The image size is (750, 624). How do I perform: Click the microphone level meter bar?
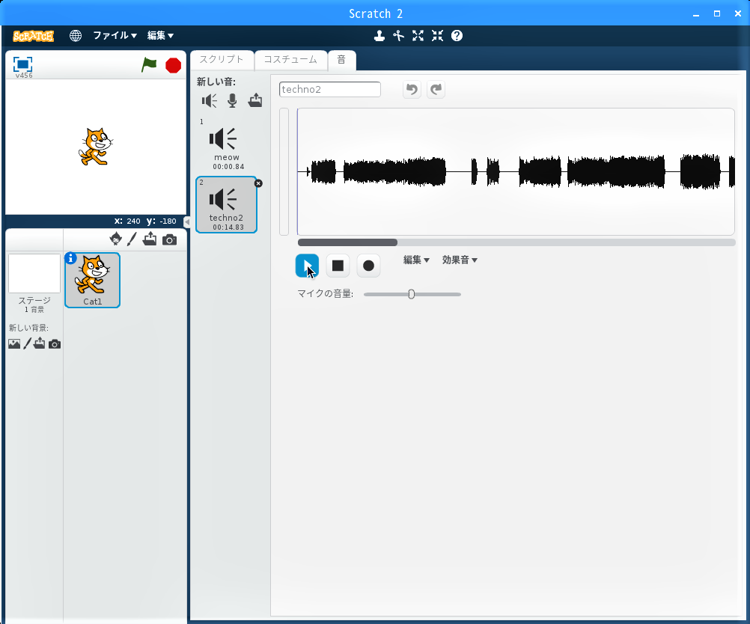(284, 171)
